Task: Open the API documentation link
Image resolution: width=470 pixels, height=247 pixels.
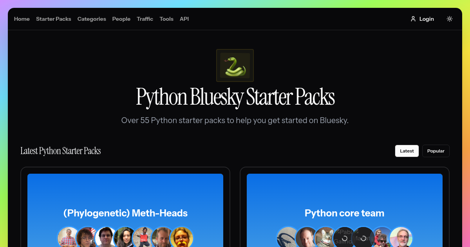Action: [x=184, y=18]
